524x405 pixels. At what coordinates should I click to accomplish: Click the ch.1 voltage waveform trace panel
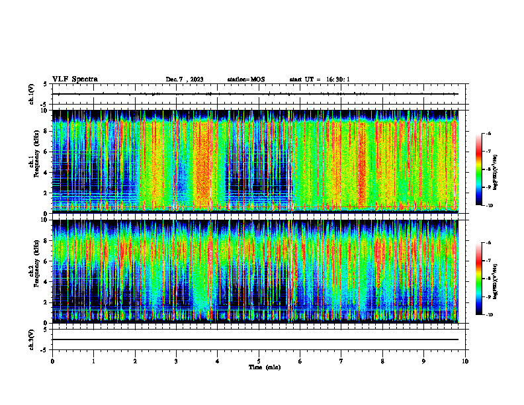(259, 94)
